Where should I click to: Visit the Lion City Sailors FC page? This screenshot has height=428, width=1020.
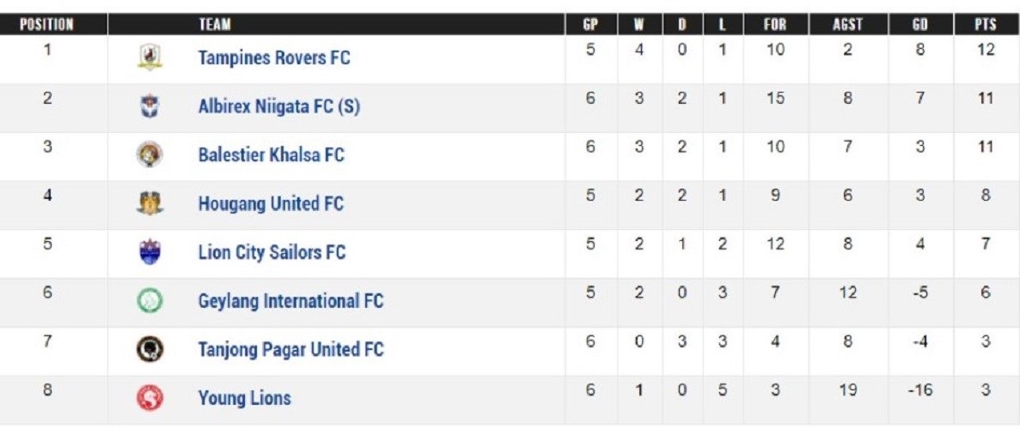point(272,252)
